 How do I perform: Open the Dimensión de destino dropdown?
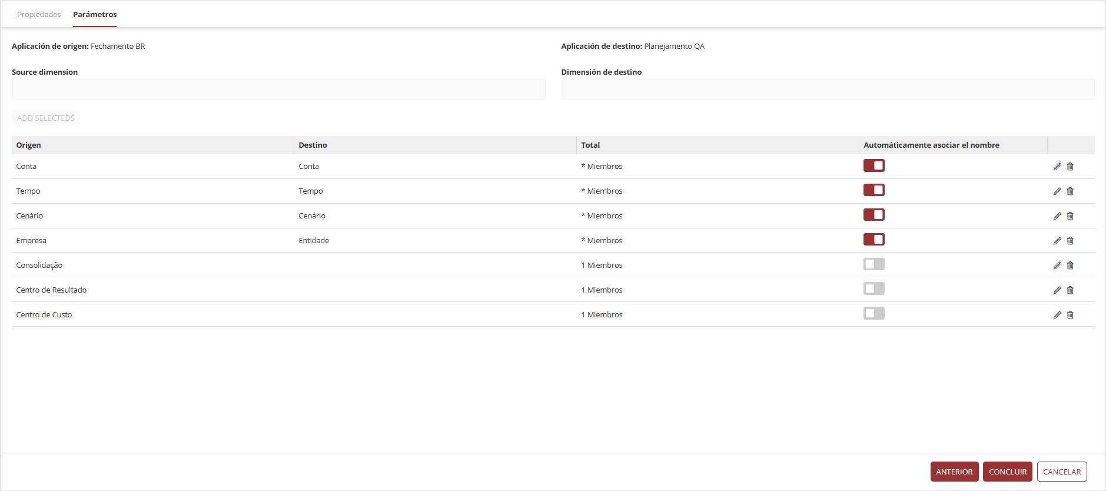point(828,89)
